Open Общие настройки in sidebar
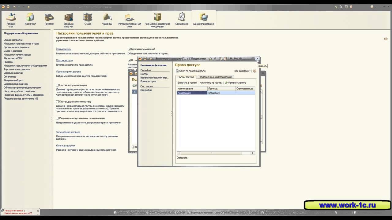 [x=13, y=40]
